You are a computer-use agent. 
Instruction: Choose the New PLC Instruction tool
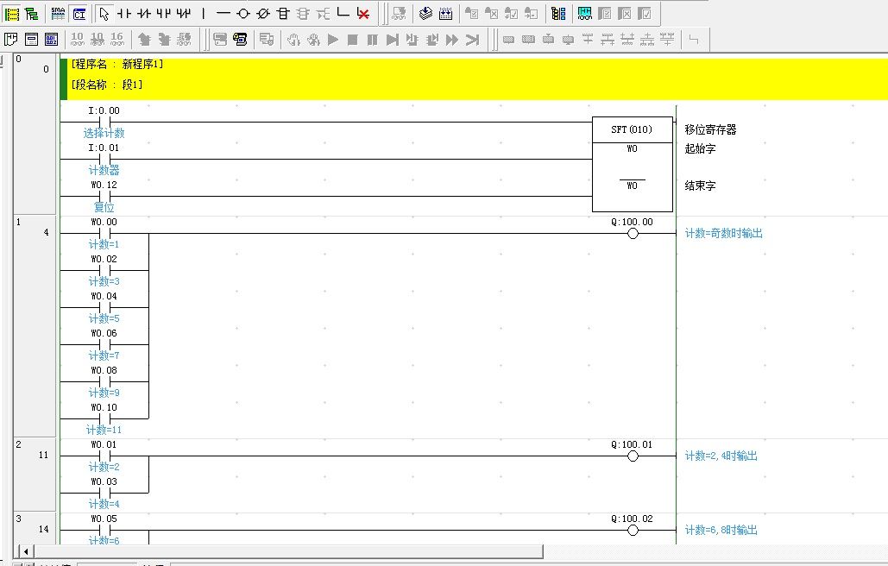click(283, 14)
